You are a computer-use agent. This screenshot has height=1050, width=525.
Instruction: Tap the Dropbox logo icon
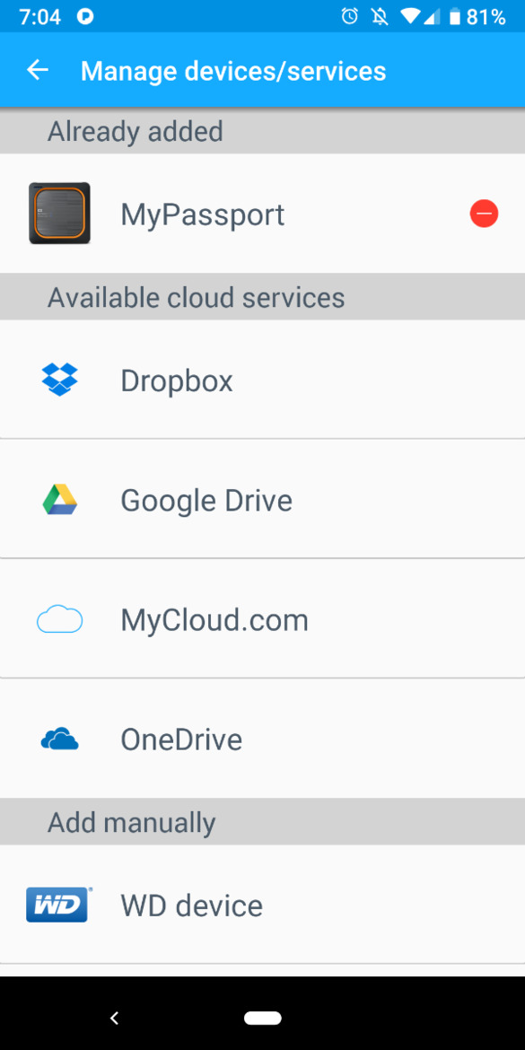point(59,380)
